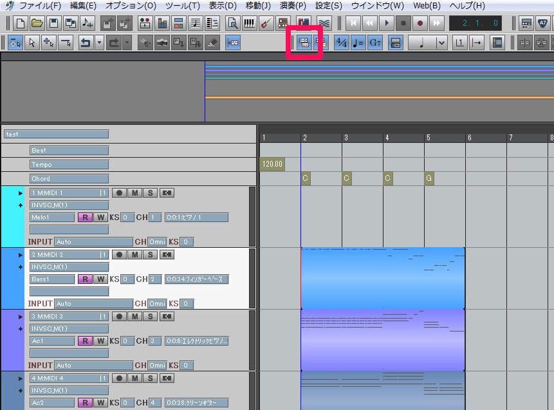Open the keyboard piano keys icon
Screen dimensions: 554x410
click(x=249, y=23)
